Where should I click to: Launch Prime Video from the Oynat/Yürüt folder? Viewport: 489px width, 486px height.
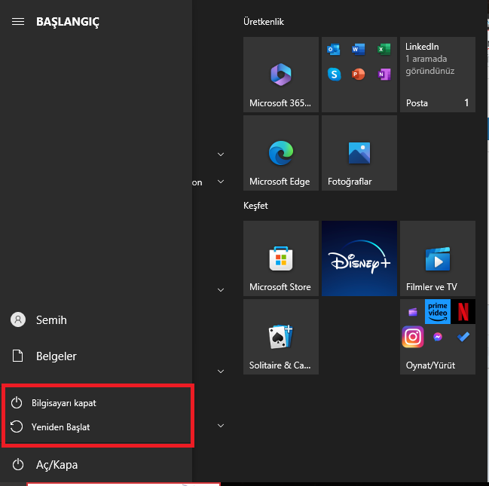pyautogui.click(x=437, y=311)
